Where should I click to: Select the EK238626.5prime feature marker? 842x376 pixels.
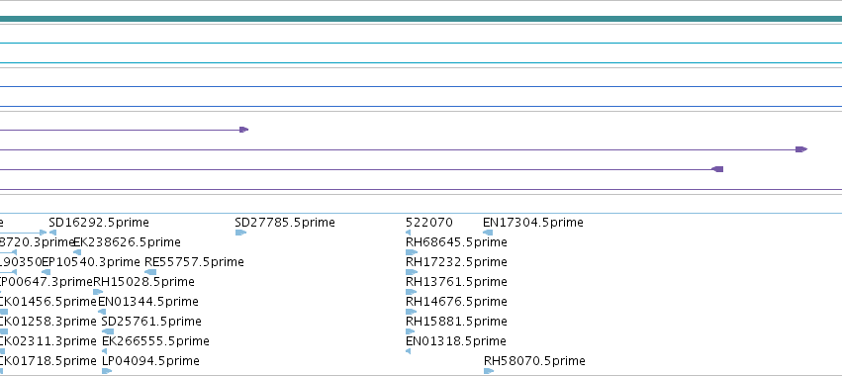coord(77,252)
